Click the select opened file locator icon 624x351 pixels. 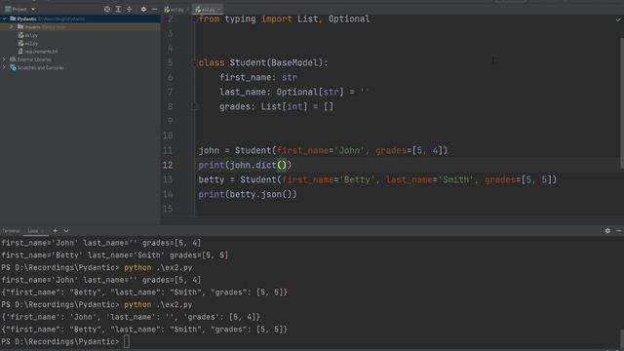tap(107, 9)
